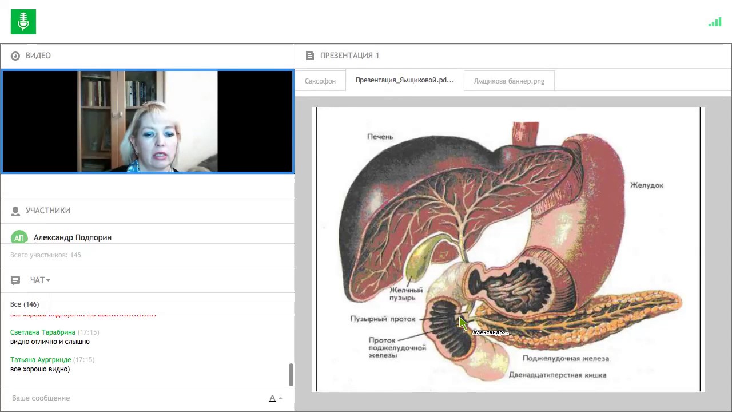
Task: Click the ВИДЕО panel title
Action: coord(38,56)
